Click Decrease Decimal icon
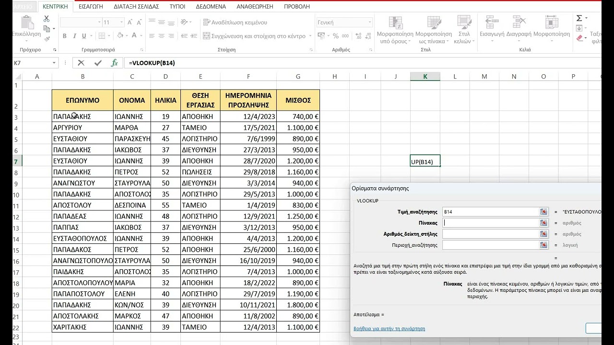This screenshot has width=614, height=345. coord(368,36)
